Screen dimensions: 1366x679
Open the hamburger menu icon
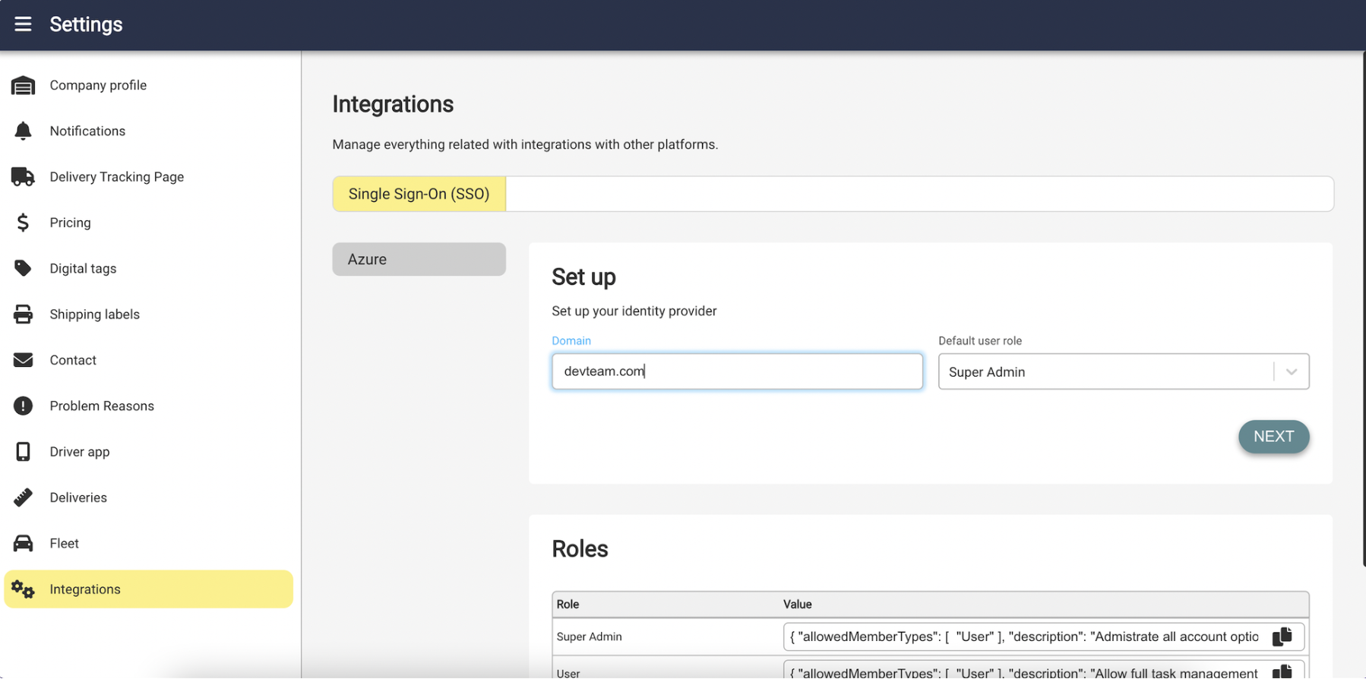(23, 24)
